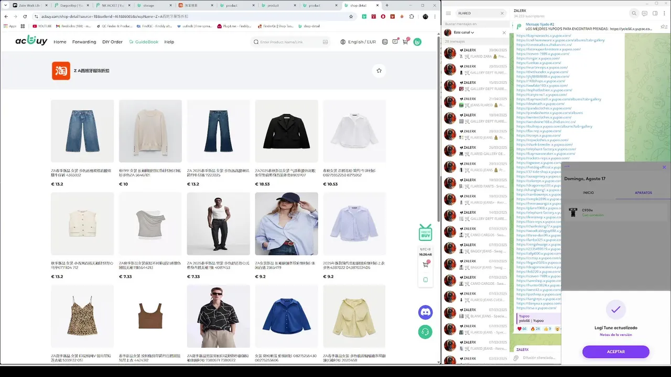Open the image search camera icon in search box

pyautogui.click(x=325, y=42)
